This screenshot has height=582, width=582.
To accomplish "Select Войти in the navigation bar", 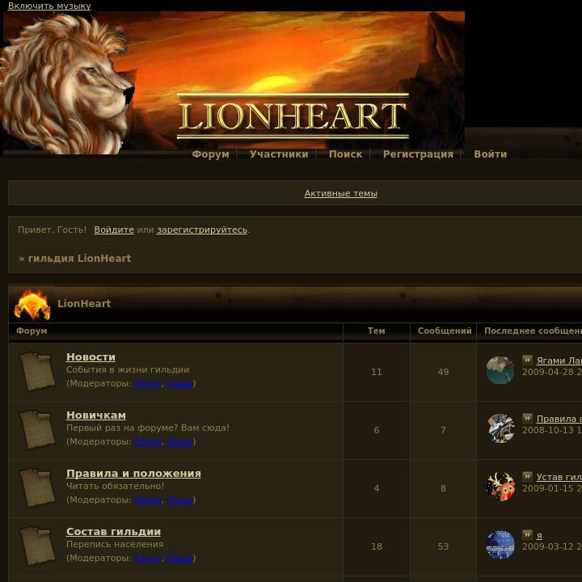I will [x=491, y=154].
